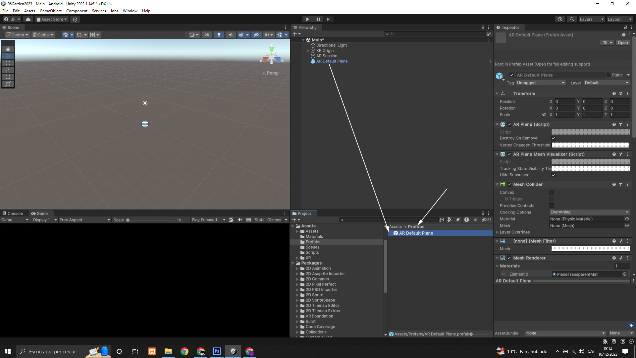Open the GameObject menu
The height and width of the screenshot is (358, 636).
(50, 11)
